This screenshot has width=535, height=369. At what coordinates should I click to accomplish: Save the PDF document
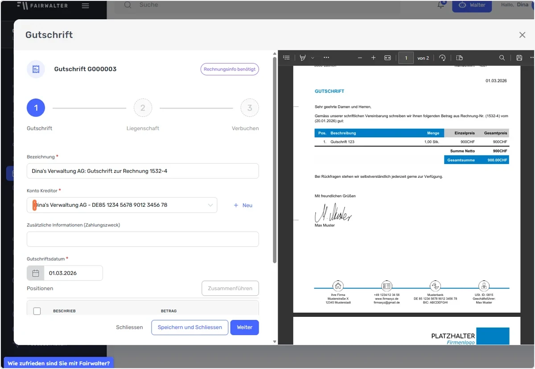519,58
